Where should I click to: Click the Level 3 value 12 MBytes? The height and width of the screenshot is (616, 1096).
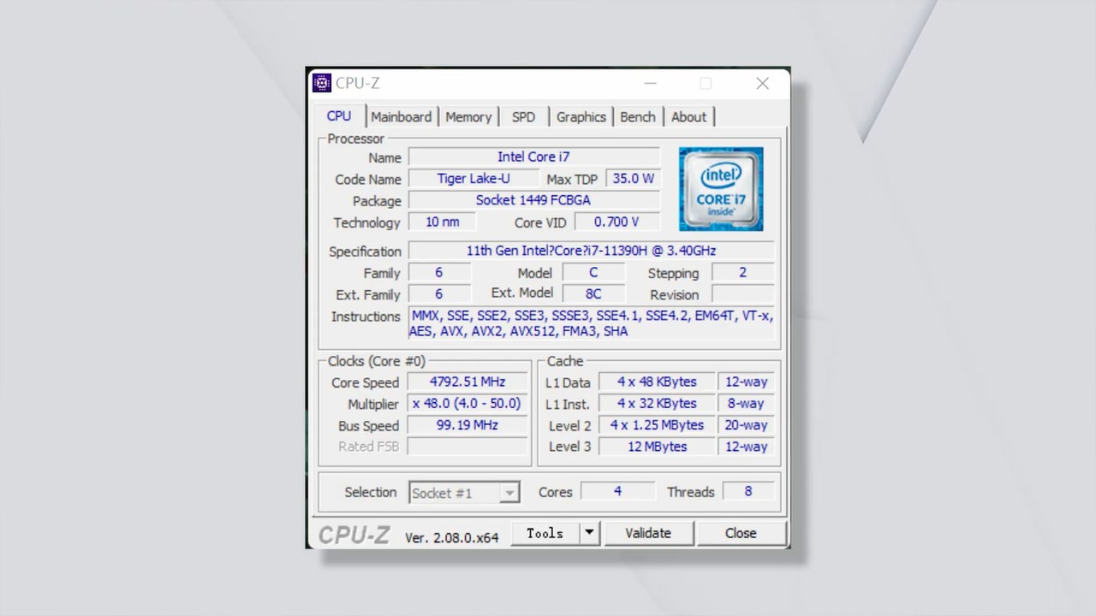(657, 446)
